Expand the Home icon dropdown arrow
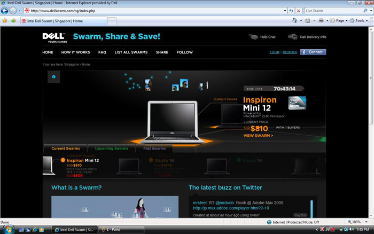Image resolution: width=374 pixels, height=234 pixels. tap(301, 20)
